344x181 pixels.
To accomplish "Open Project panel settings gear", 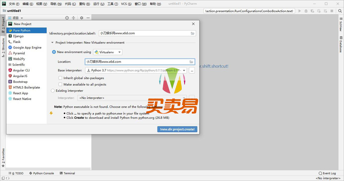I will click(x=82, y=18).
